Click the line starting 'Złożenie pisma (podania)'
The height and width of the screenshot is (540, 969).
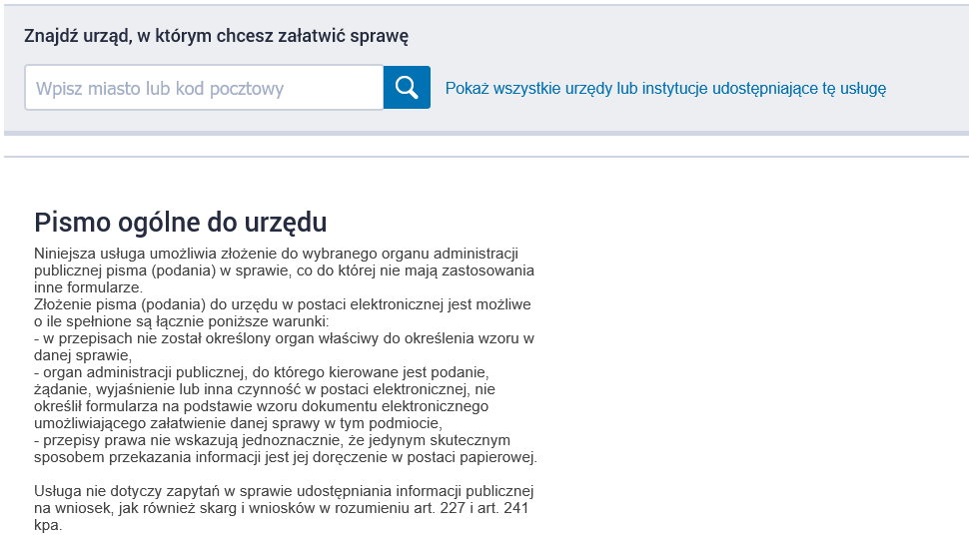(282, 304)
